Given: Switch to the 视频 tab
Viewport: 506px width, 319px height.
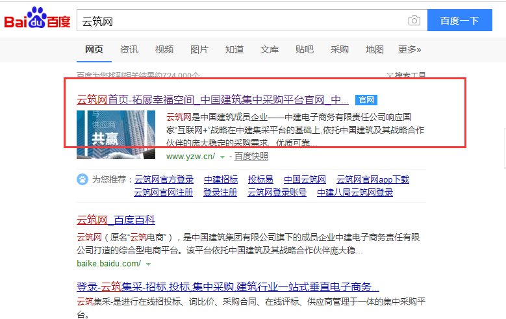Looking at the screenshot, I should click(164, 49).
